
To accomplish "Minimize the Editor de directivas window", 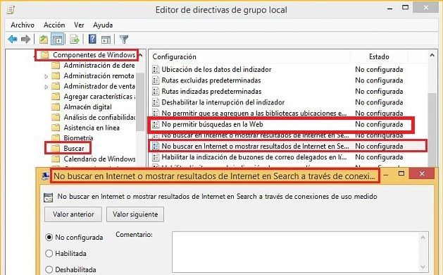I will click(390, 8).
